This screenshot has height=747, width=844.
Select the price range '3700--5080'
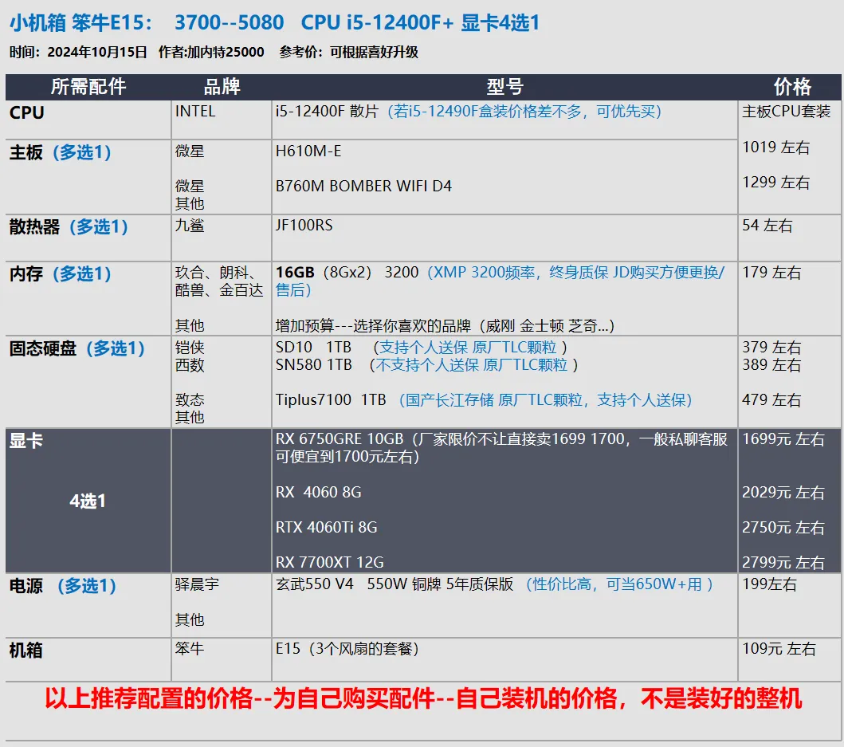(x=229, y=22)
